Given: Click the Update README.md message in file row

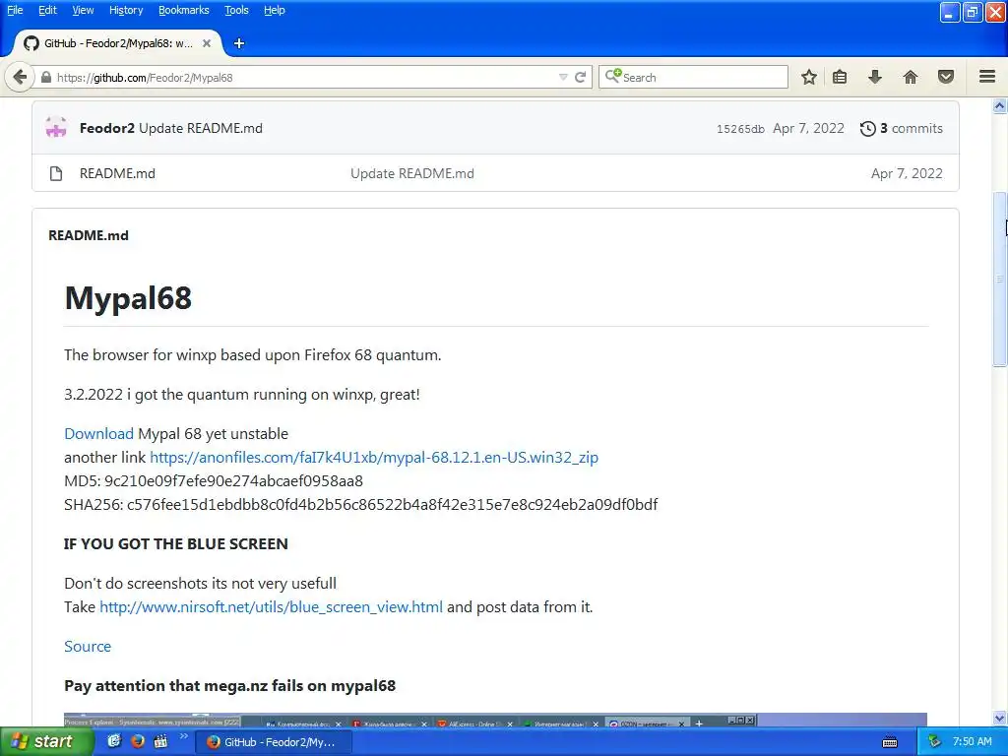Looking at the screenshot, I should (412, 173).
